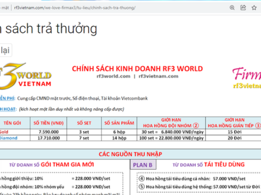Click the '14 hộp' cell
This screenshot has width=261, height=195.
coord(119,138)
